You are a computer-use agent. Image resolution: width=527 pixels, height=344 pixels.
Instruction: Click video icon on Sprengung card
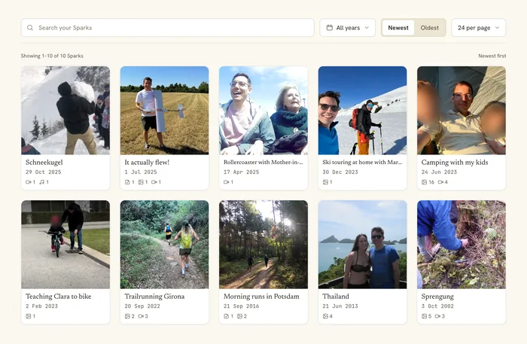pos(437,316)
